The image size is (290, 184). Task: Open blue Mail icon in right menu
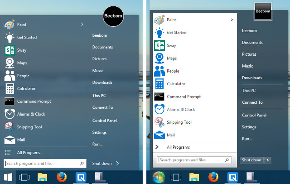[x=159, y=135]
